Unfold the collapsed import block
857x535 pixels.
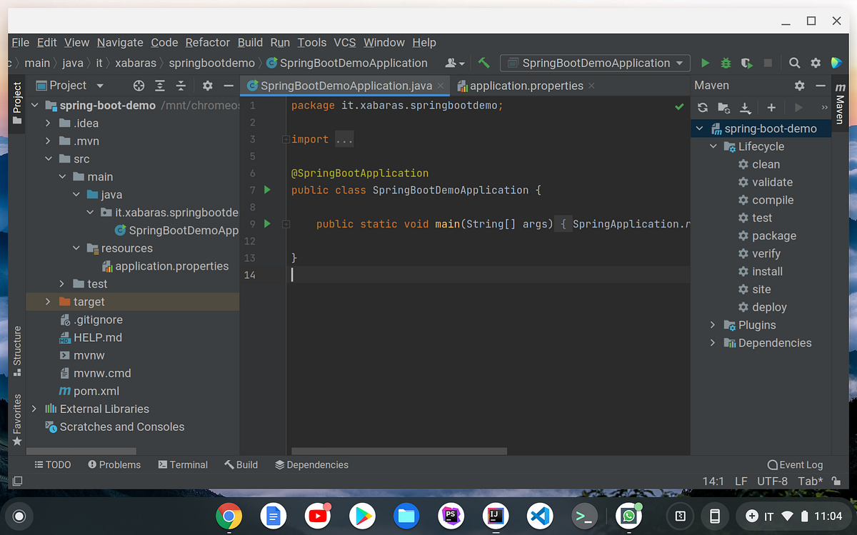(286, 139)
